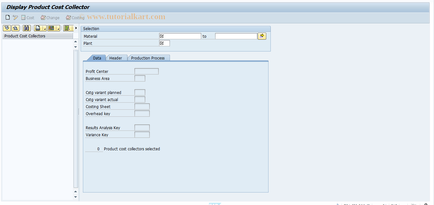
Task: Click the Create new document icon
Action: 7,17
